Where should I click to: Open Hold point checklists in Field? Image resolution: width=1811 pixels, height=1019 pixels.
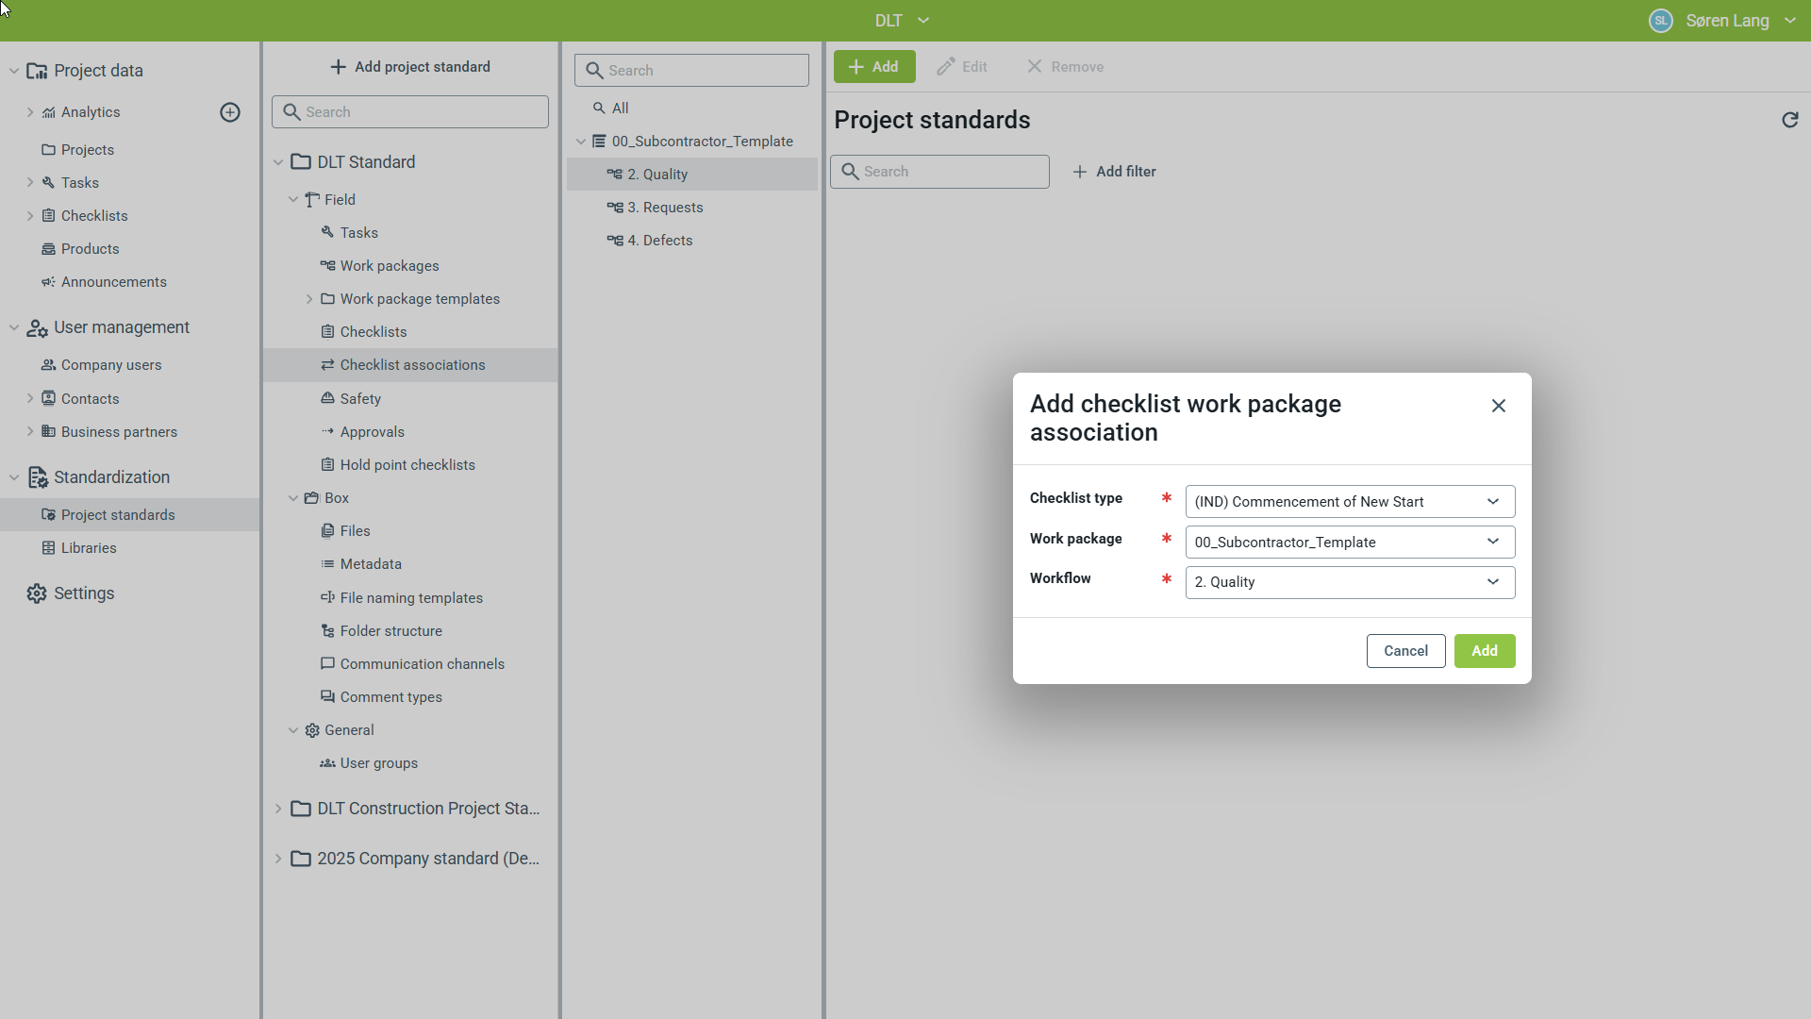click(407, 465)
